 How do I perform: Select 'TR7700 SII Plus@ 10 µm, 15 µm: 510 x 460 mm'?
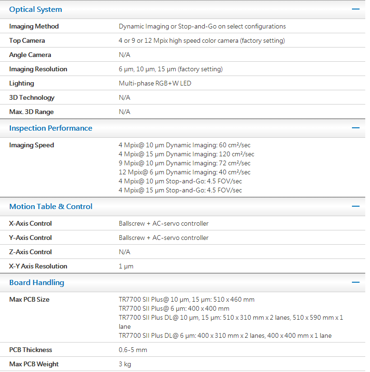(x=186, y=299)
